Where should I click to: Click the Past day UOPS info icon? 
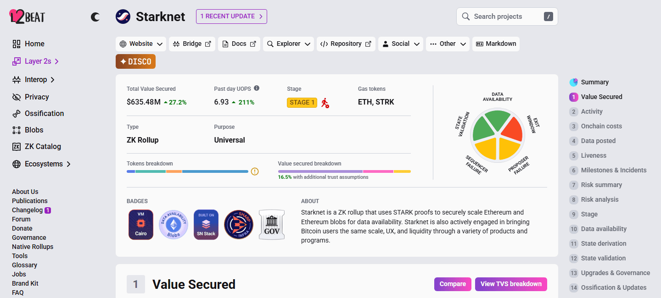(x=257, y=88)
